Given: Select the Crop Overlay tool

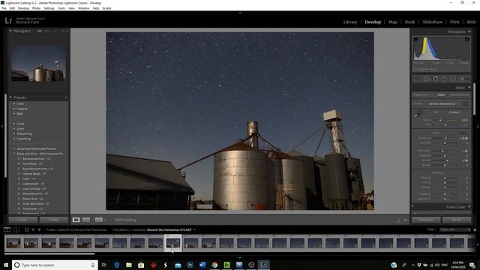Looking at the screenshot, I should 417,79.
